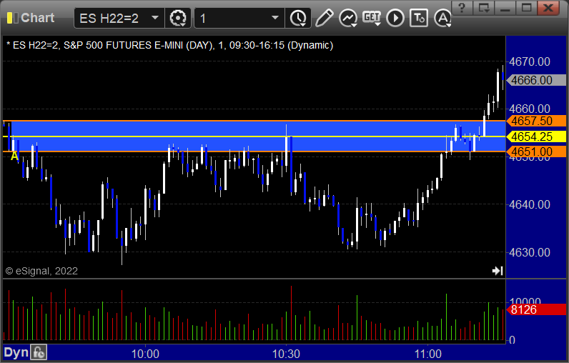569x363 pixels.
Task: Select the upper orange line at 4657.50
Action: pos(254,121)
